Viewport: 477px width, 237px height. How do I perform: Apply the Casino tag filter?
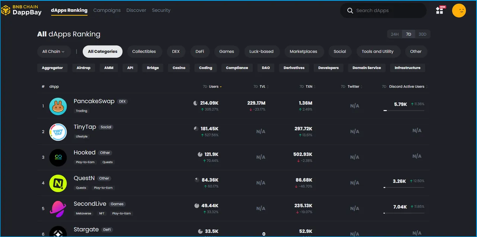[179, 68]
